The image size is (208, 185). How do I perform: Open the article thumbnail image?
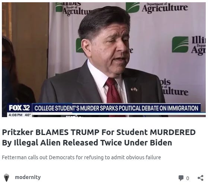104,60
